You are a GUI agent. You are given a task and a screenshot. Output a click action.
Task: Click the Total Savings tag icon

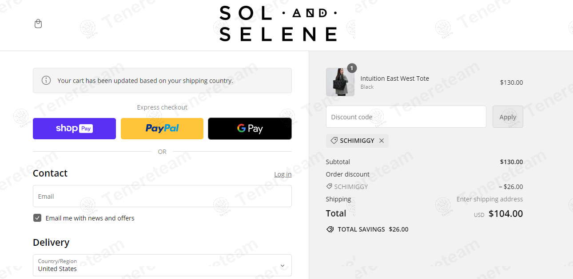[x=330, y=229]
